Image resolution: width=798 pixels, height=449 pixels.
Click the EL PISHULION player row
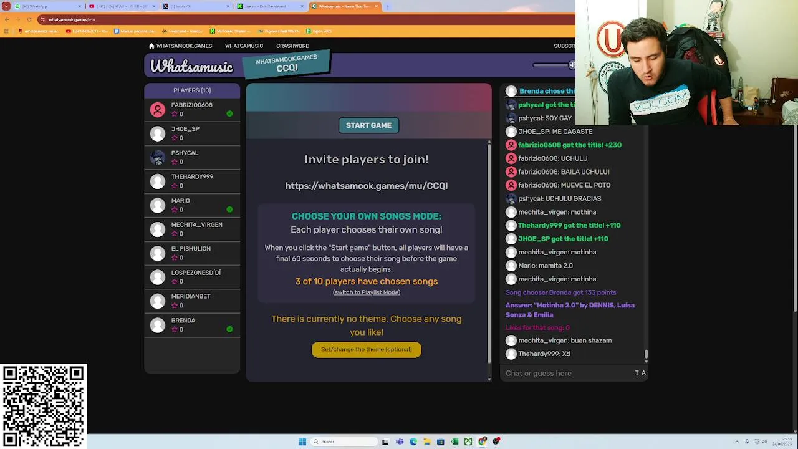tap(192, 253)
